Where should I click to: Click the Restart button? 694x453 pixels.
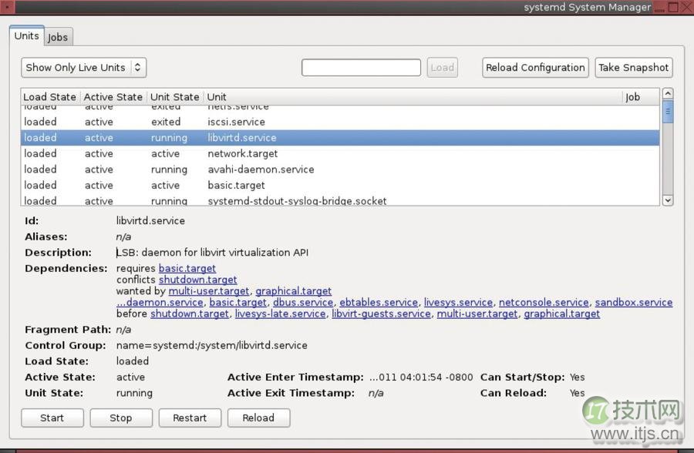point(190,418)
